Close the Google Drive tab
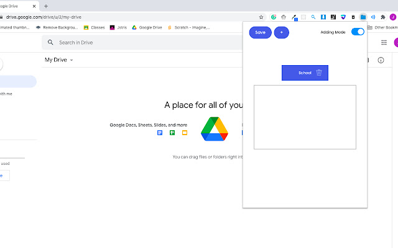Image resolution: width=398 pixels, height=248 pixels. click(x=34, y=6)
